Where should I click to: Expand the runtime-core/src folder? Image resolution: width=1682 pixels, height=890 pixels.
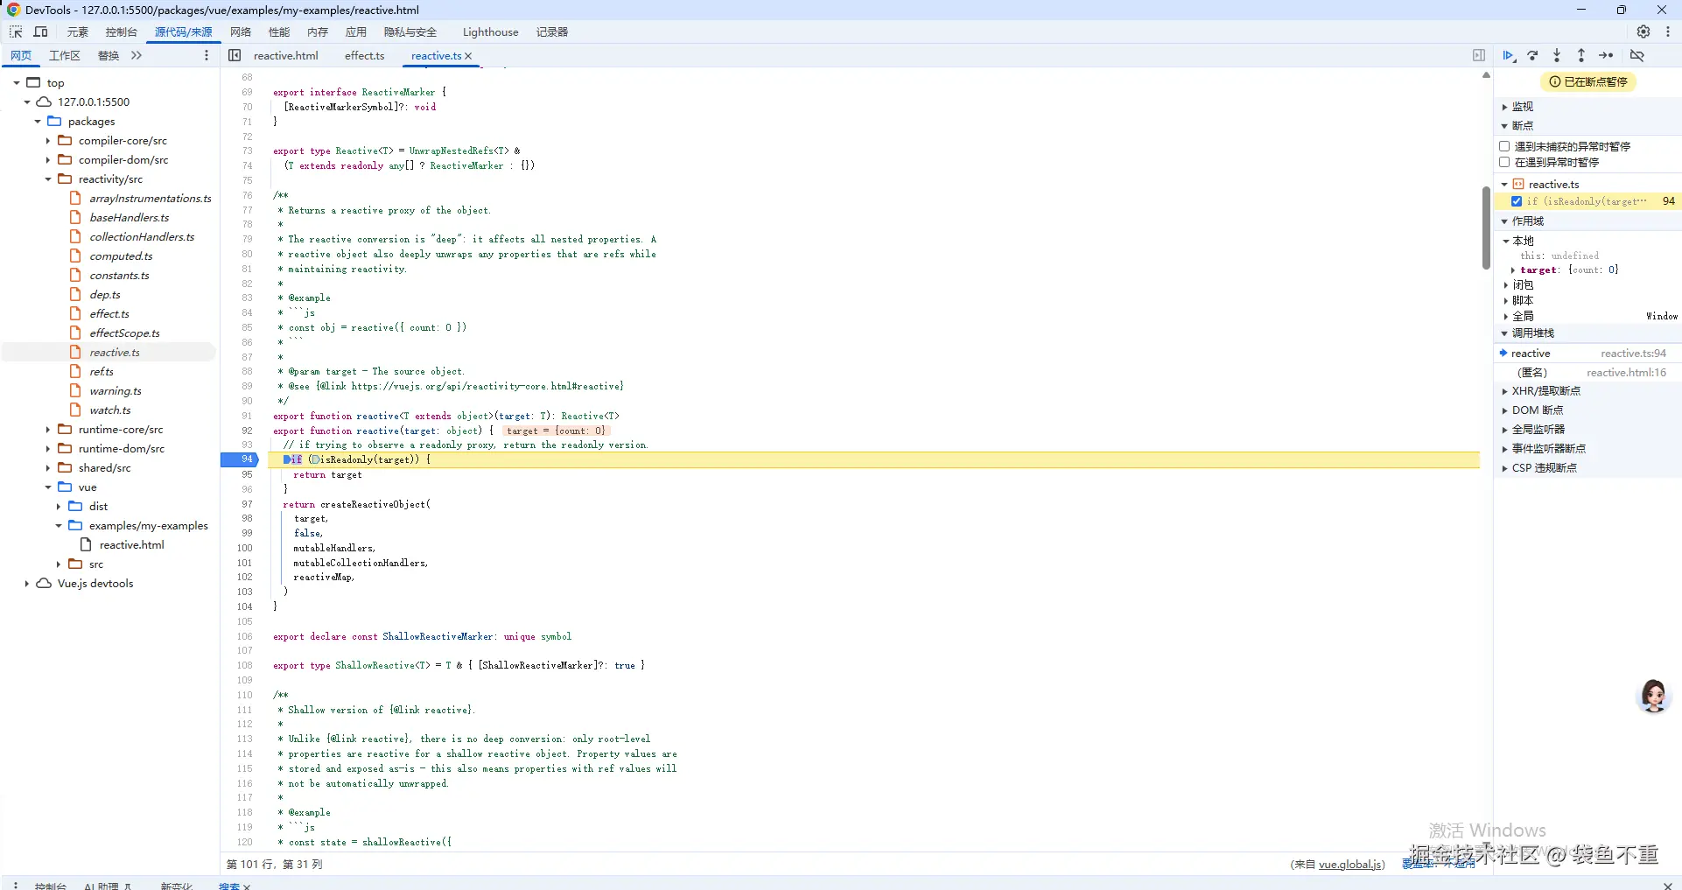pos(48,430)
